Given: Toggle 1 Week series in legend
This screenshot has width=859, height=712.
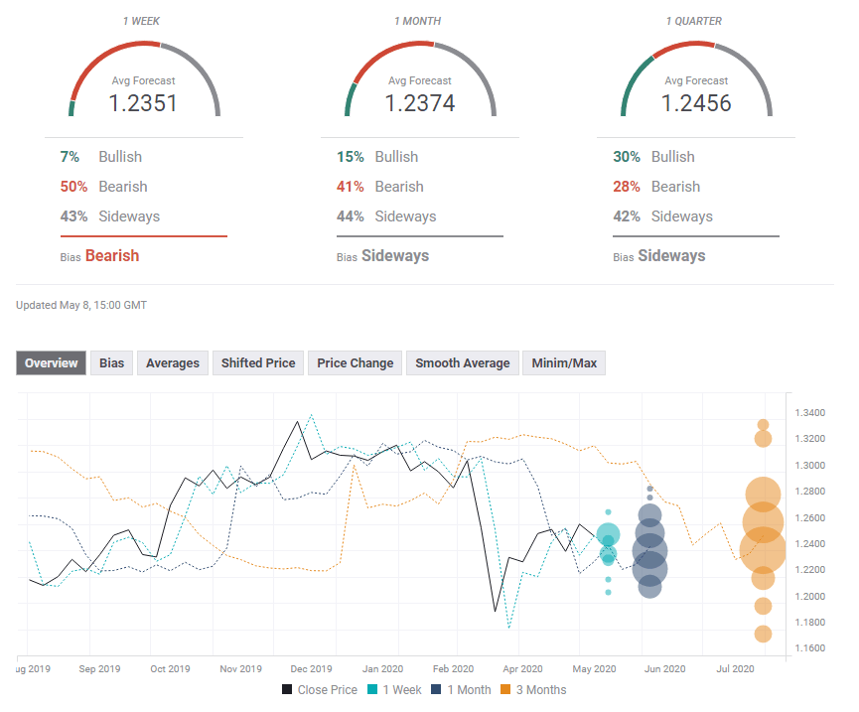Looking at the screenshot, I should (x=394, y=690).
